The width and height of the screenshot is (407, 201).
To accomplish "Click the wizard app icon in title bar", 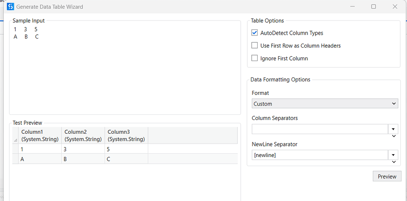I will 10,7.
